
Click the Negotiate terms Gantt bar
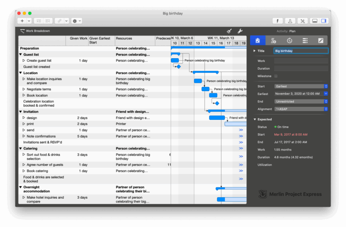pos(205,89)
